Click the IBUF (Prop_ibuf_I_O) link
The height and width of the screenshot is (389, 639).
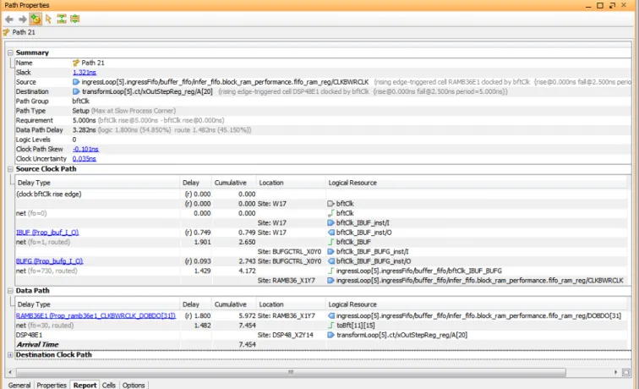pyautogui.click(x=47, y=233)
